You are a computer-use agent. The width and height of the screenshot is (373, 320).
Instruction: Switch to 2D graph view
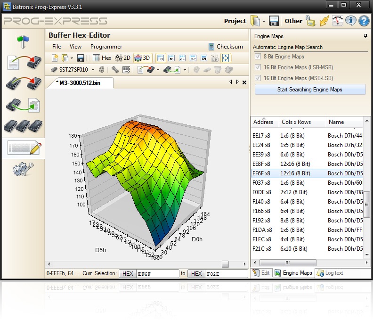123,58
